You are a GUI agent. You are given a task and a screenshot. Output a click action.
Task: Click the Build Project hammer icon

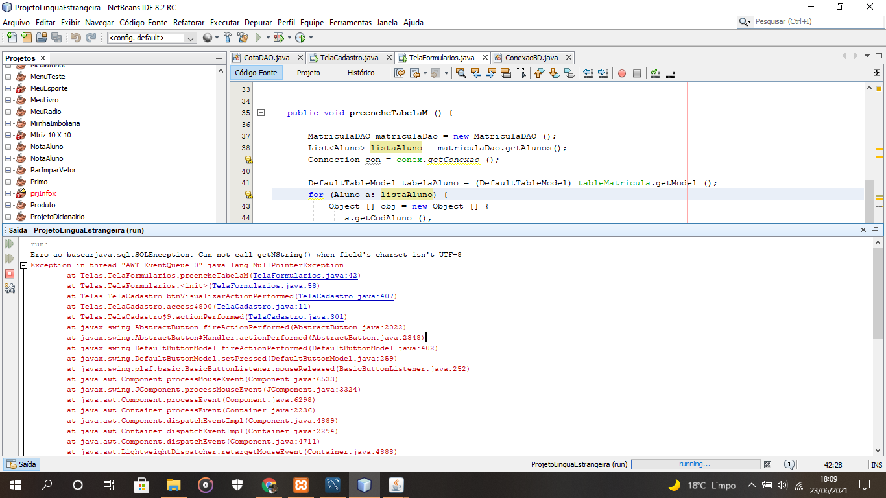228,38
